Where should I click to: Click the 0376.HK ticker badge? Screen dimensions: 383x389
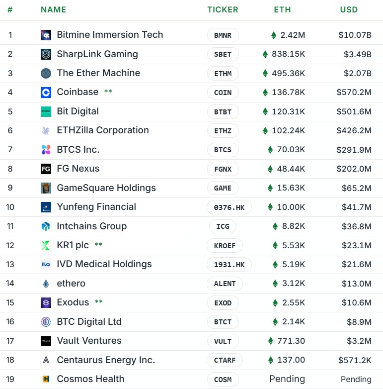(229, 207)
